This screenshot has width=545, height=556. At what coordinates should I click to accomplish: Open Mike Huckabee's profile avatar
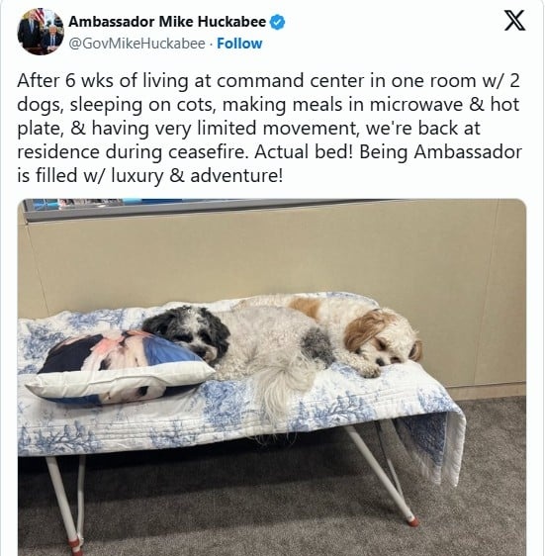pos(41,32)
